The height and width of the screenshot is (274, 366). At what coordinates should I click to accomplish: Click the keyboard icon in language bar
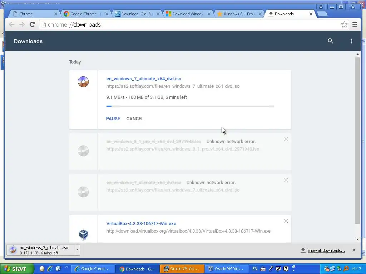[x=263, y=269]
